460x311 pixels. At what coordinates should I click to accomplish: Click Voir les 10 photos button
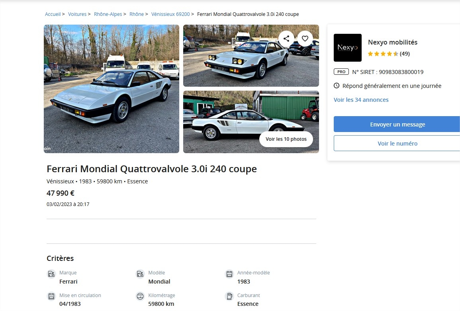pos(286,139)
